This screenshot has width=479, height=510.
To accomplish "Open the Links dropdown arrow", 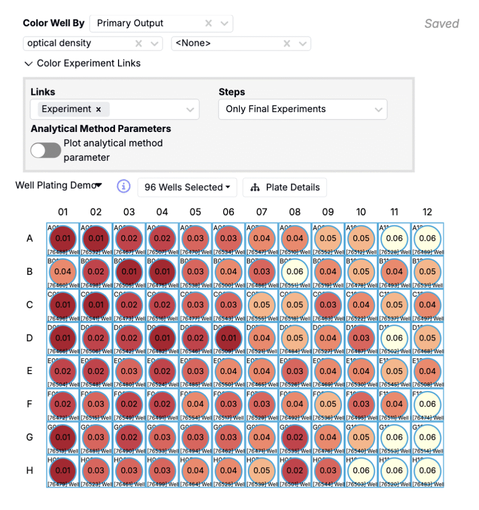I will coord(190,110).
